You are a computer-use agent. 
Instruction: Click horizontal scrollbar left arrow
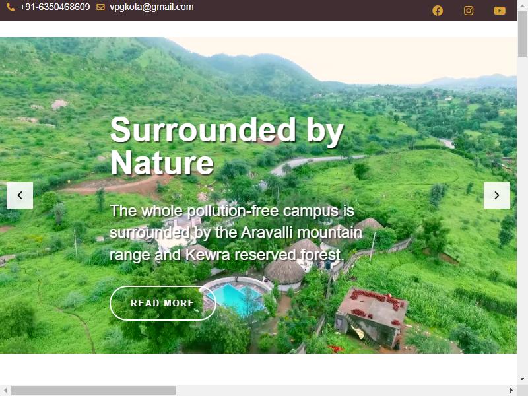(x=5, y=390)
